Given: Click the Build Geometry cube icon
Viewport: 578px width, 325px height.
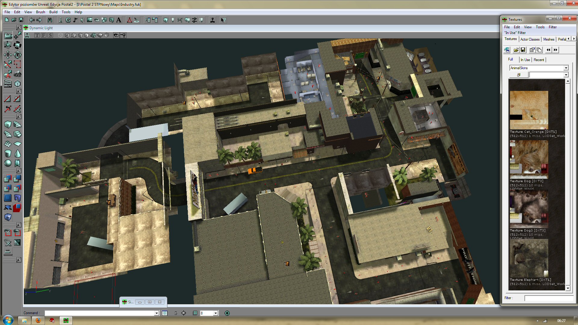Looking at the screenshot, I should [166, 20].
